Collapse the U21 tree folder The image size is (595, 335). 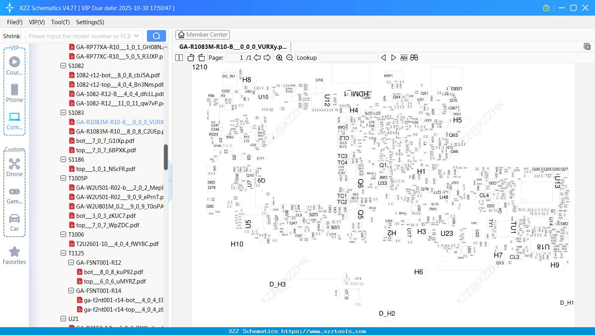pyautogui.click(x=63, y=319)
